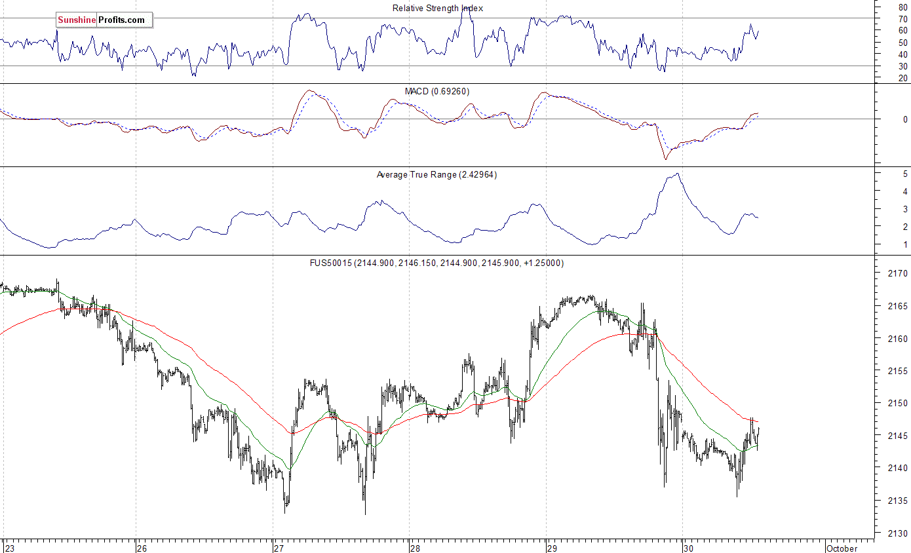Click the ATR axis value 4

click(x=905, y=191)
